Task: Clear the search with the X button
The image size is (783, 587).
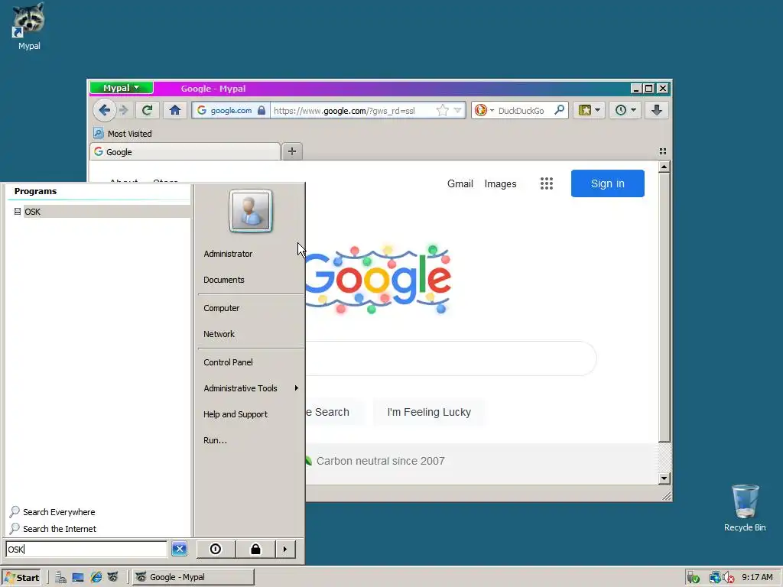Action: click(179, 549)
